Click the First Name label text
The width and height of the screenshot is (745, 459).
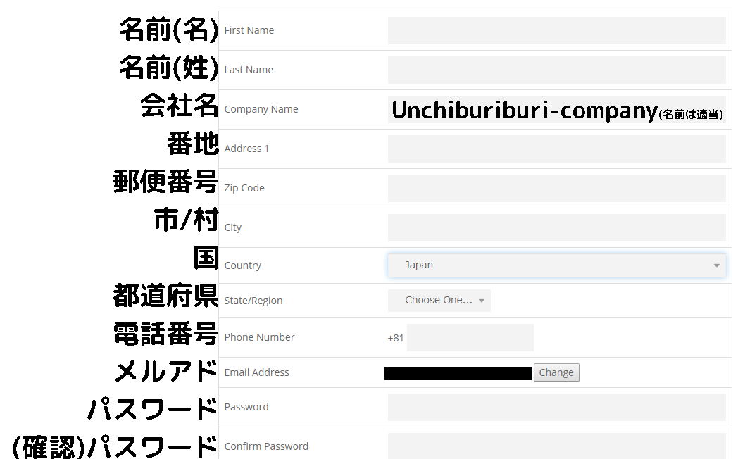tap(249, 30)
